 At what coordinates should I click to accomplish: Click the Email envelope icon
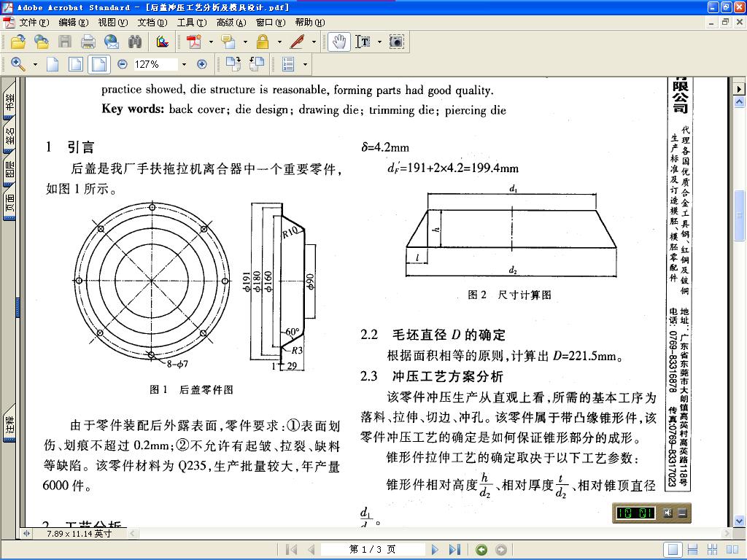click(x=112, y=42)
